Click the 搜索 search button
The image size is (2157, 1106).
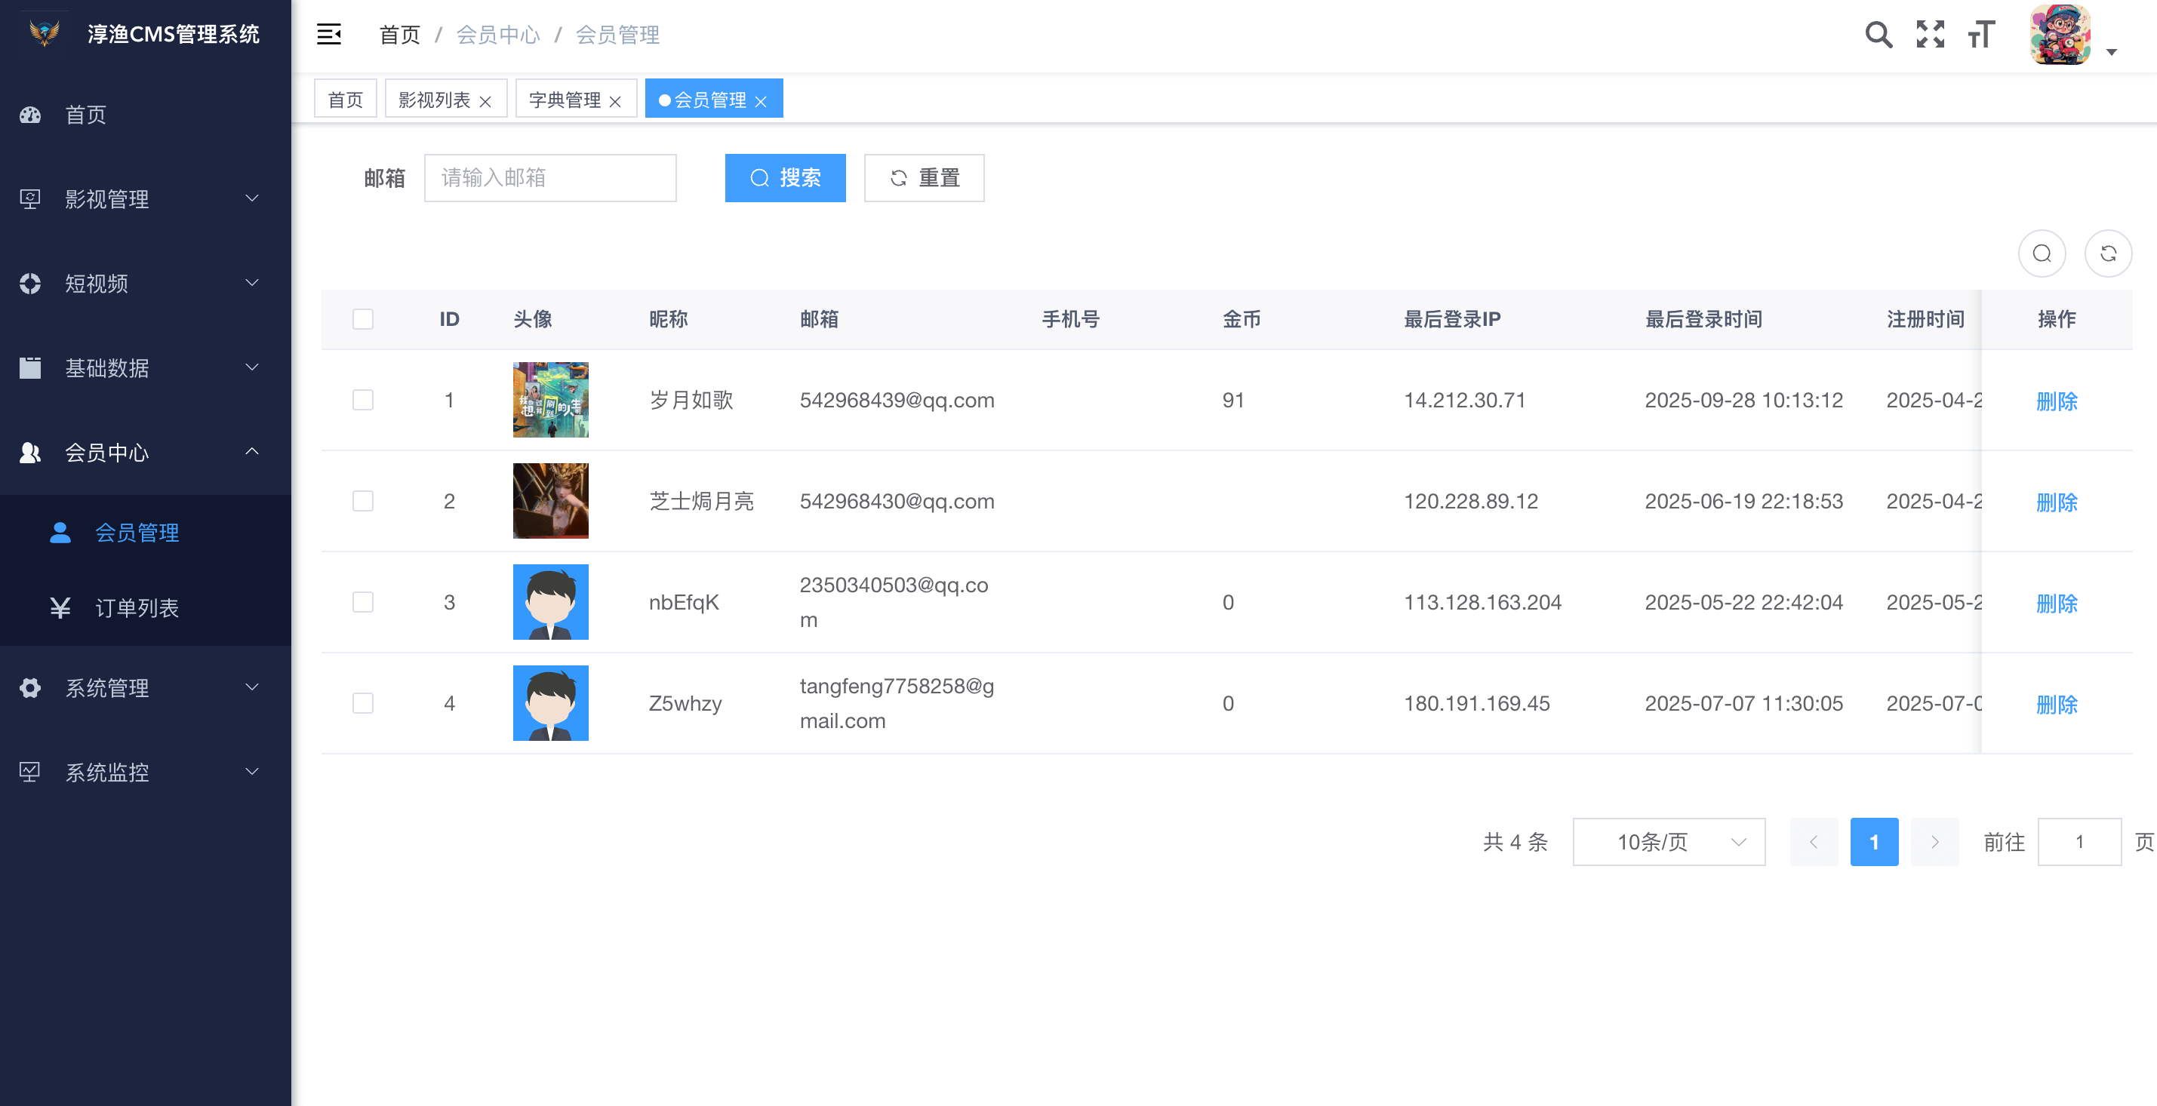point(785,177)
